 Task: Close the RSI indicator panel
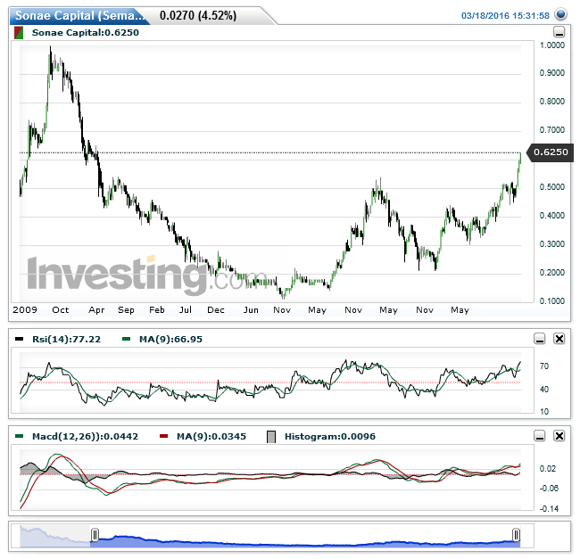(559, 339)
